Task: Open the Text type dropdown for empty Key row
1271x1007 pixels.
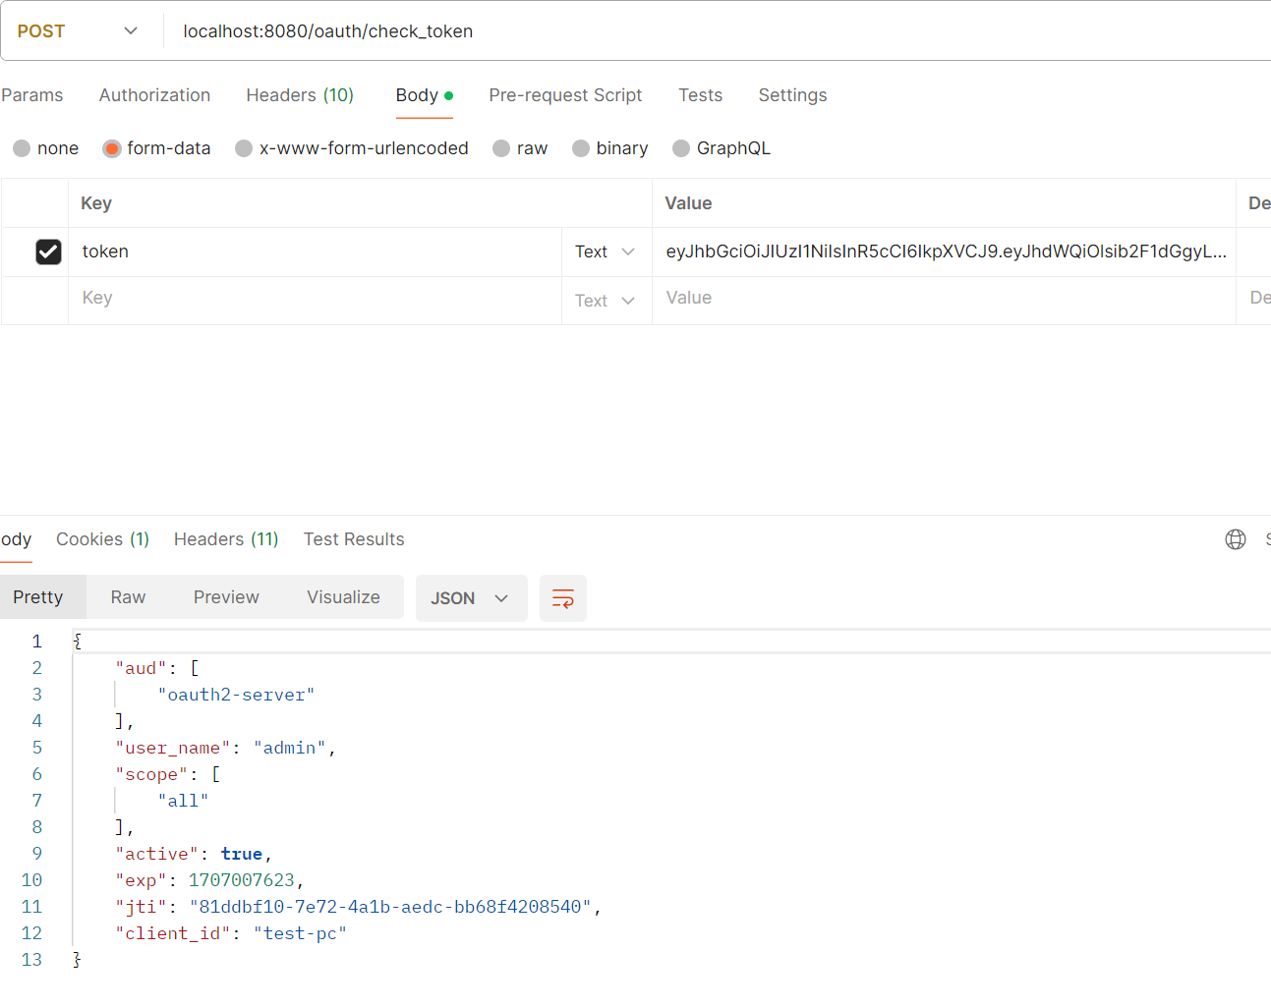Action: click(606, 301)
